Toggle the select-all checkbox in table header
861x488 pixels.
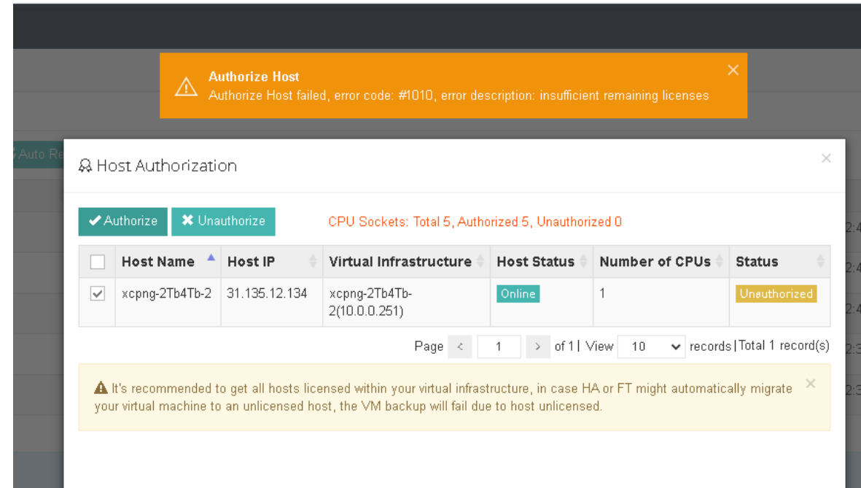coord(97,262)
